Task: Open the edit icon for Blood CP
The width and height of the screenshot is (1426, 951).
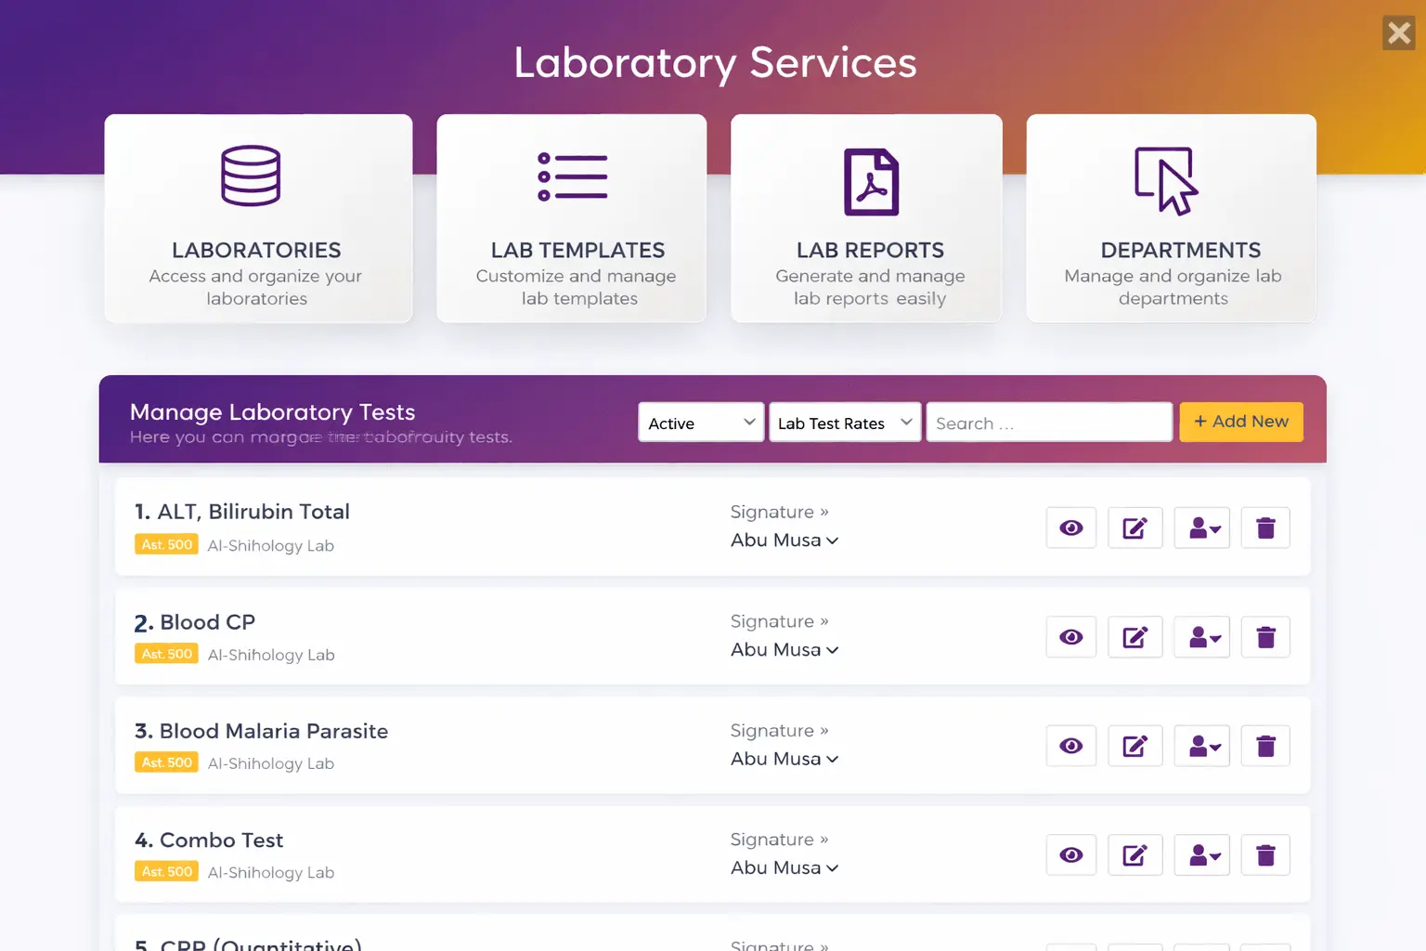Action: [1134, 636]
